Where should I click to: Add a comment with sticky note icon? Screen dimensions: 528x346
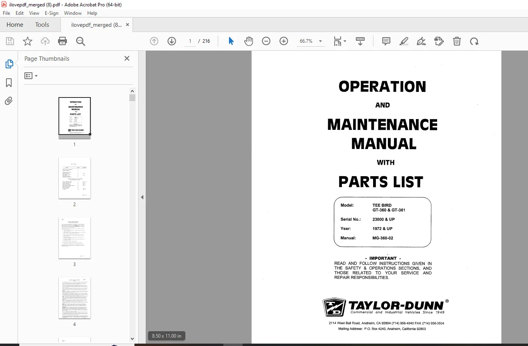coord(386,41)
